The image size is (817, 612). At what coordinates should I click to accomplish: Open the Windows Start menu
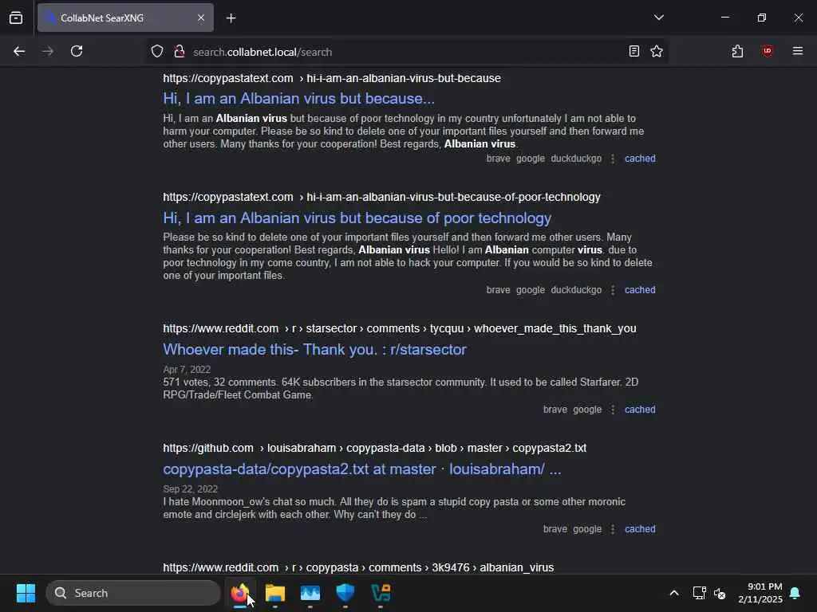click(x=26, y=593)
